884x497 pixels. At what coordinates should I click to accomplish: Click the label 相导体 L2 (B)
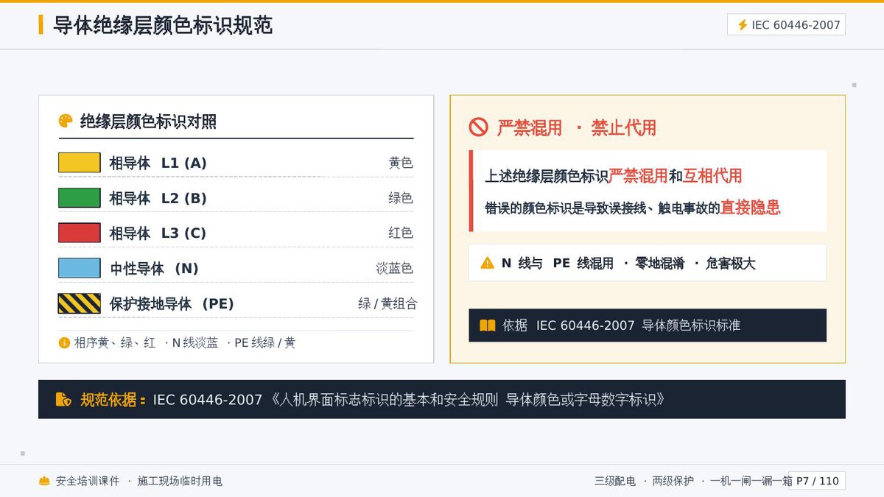pos(158,198)
